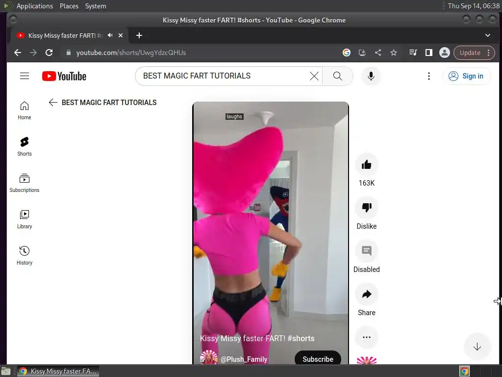Open Chrome profile avatar
The width and height of the screenshot is (502, 377).
pos(444,53)
